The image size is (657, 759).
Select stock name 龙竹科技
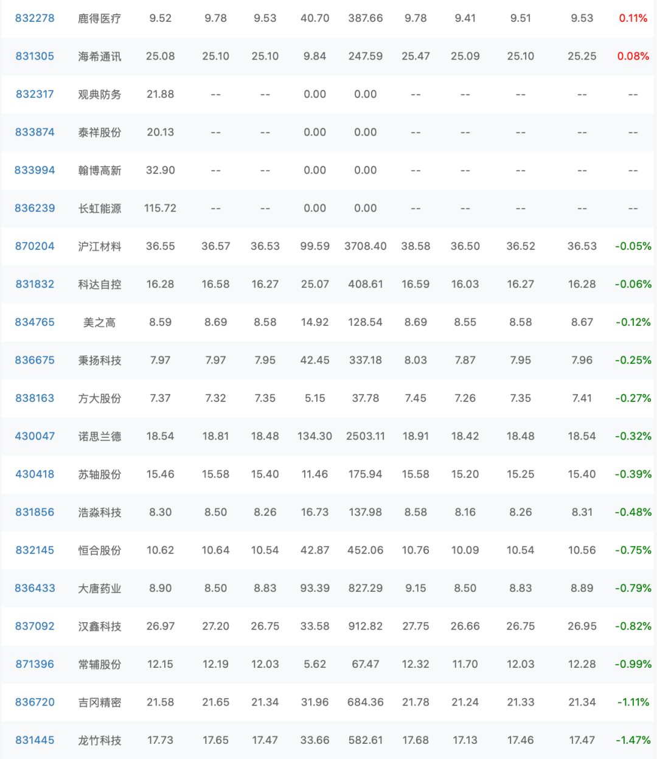pos(100,740)
